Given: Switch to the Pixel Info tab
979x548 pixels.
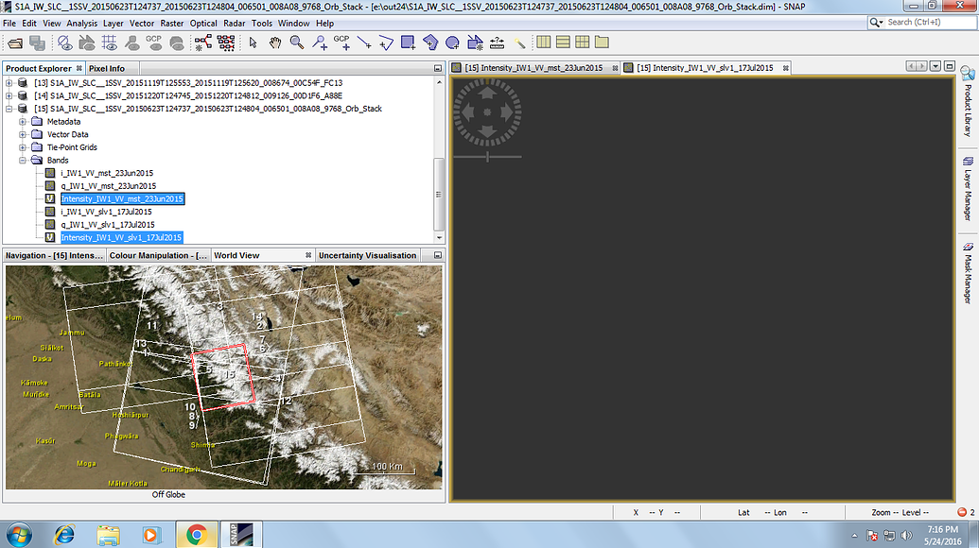Looking at the screenshot, I should point(111,67).
